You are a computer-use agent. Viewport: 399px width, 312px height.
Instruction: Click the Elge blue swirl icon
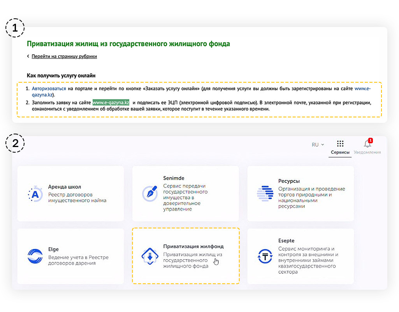[x=35, y=256]
